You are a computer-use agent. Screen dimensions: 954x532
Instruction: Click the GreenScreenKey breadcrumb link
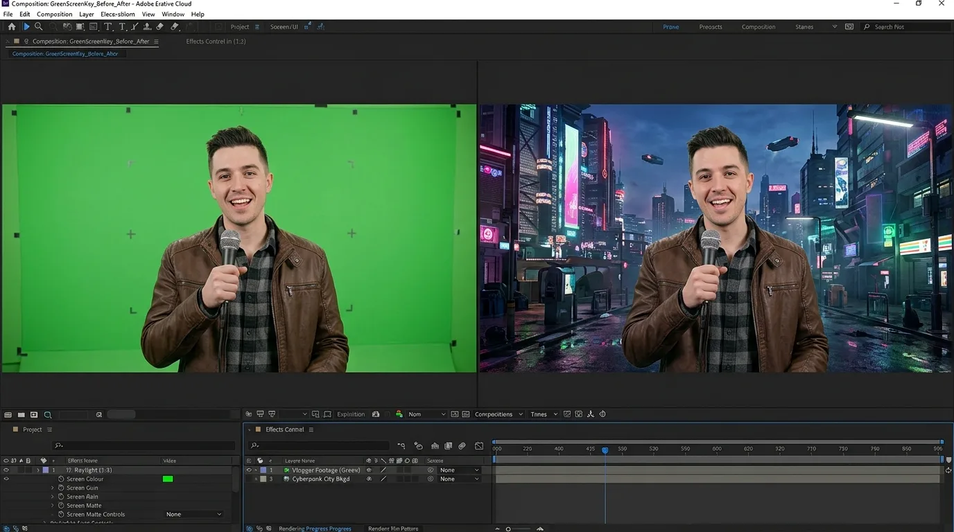(65, 53)
